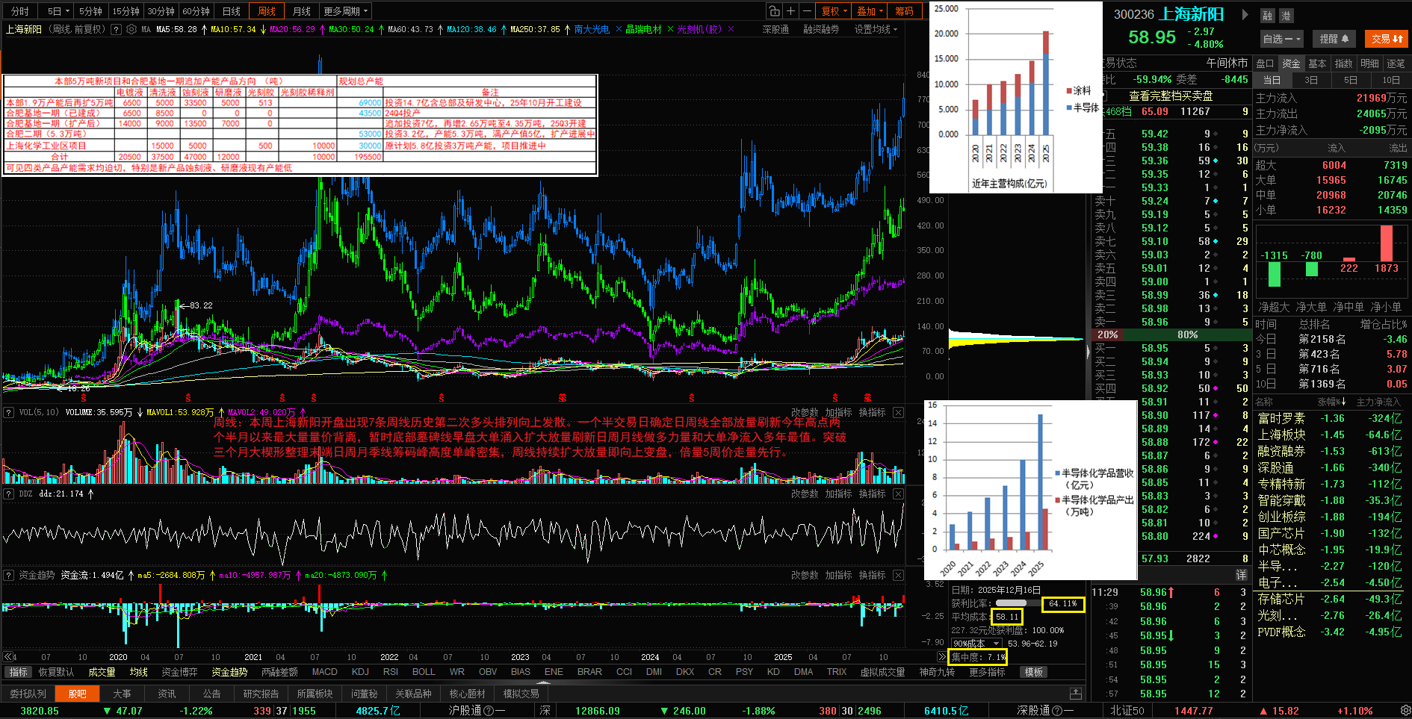
Task: Switch to 盘口 tab
Action: click(x=1265, y=63)
